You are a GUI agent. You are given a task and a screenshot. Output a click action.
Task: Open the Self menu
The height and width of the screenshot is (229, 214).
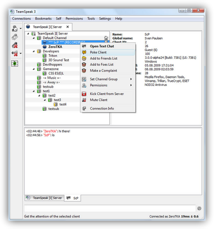tap(58, 19)
